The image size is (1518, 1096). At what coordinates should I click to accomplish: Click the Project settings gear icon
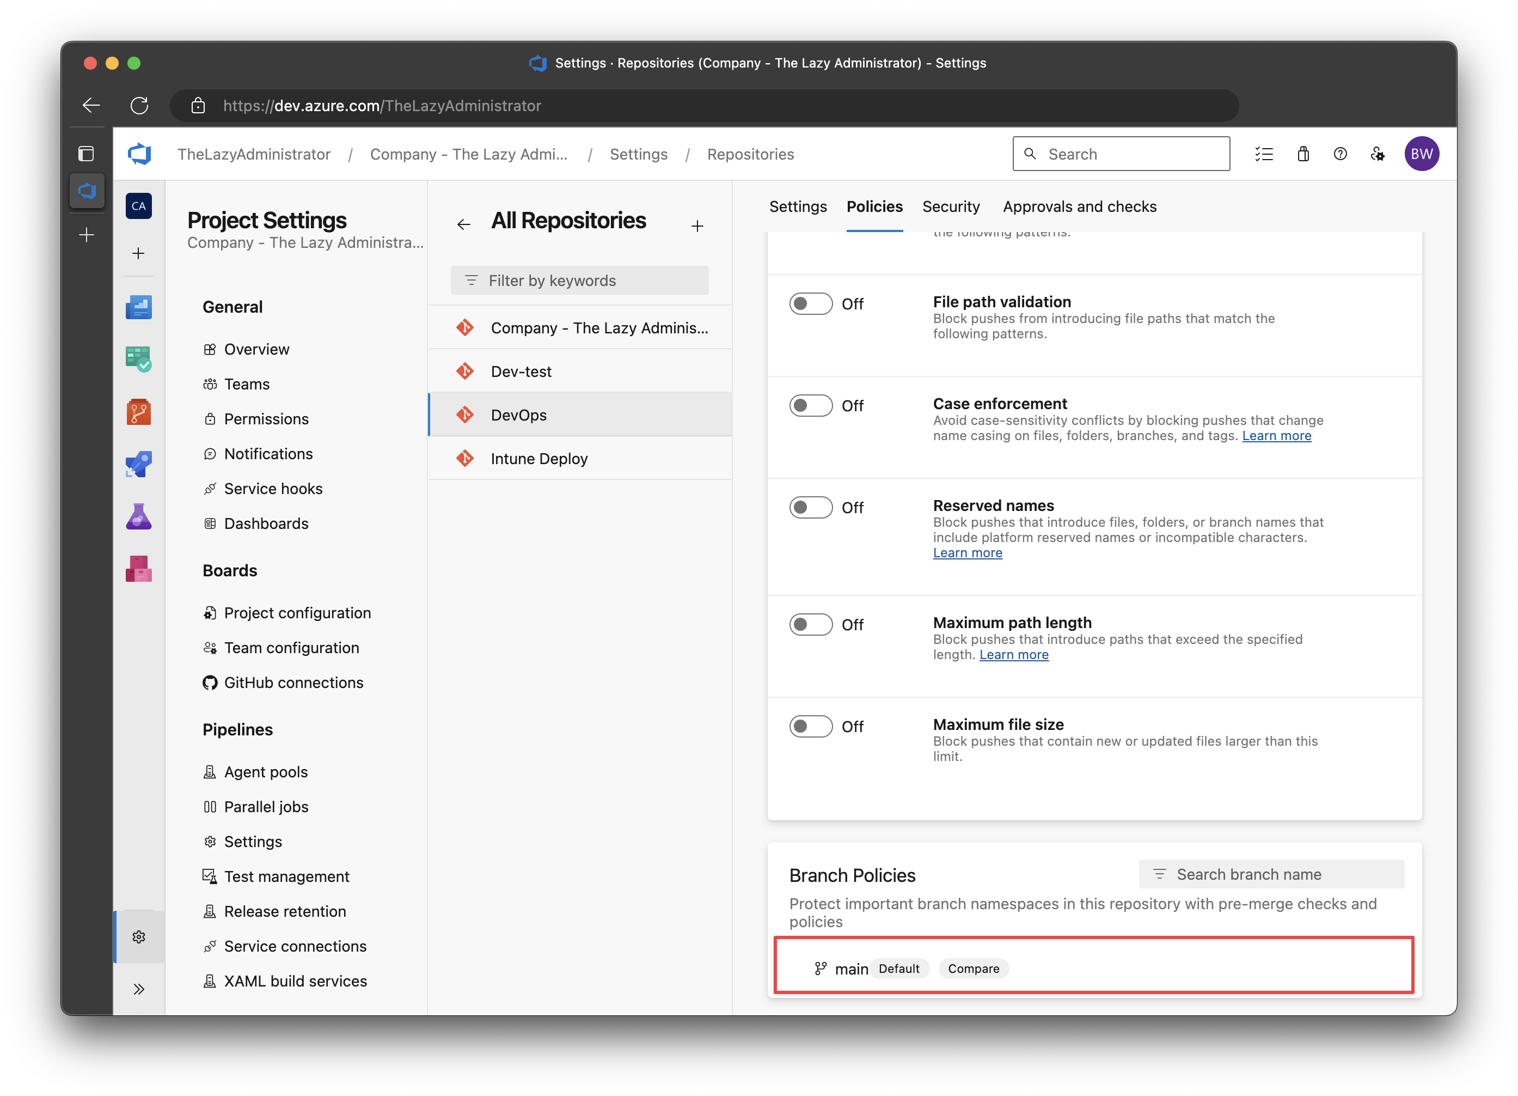(138, 936)
